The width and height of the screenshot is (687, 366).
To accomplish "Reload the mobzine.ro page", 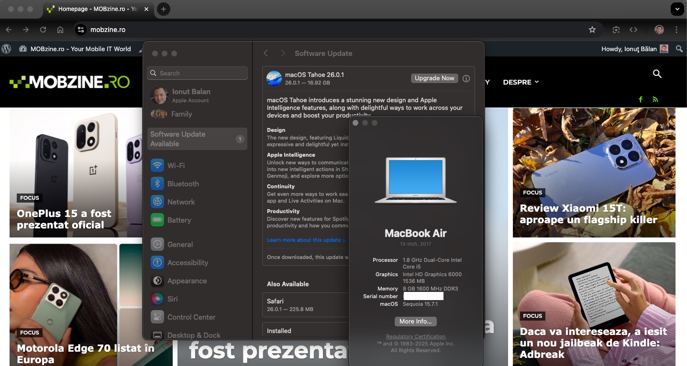I will pos(43,30).
